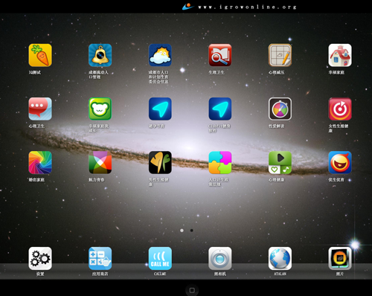The height and width of the screenshot is (296, 372).
Task: Open the colorful pie wheel timer app
Action: pos(280,109)
